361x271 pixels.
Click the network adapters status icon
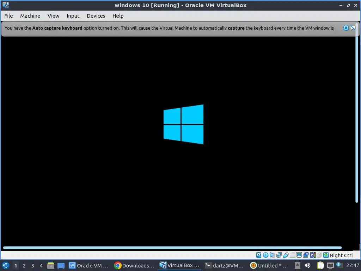(279, 255)
